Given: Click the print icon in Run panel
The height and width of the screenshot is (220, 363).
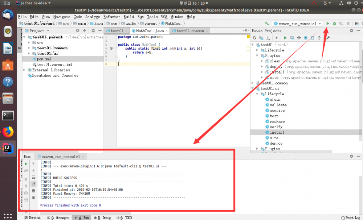Looking at the screenshot, I should click(33, 191).
